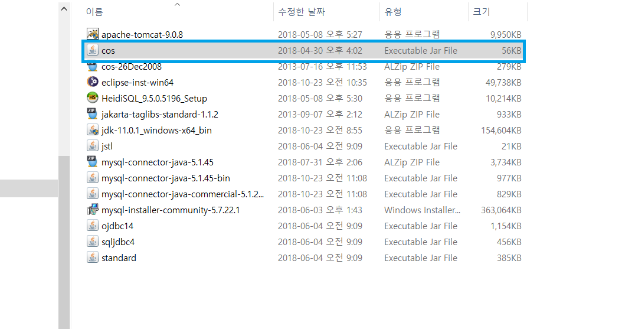The width and height of the screenshot is (635, 329).
Task: Click the 10,214KB size value
Action: pos(503,99)
